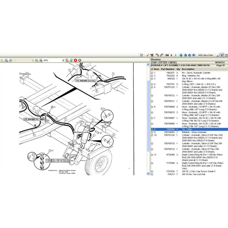The width and height of the screenshot is (228, 228).
Task: Sort by the Part Number column header
Action: [x=168, y=69]
